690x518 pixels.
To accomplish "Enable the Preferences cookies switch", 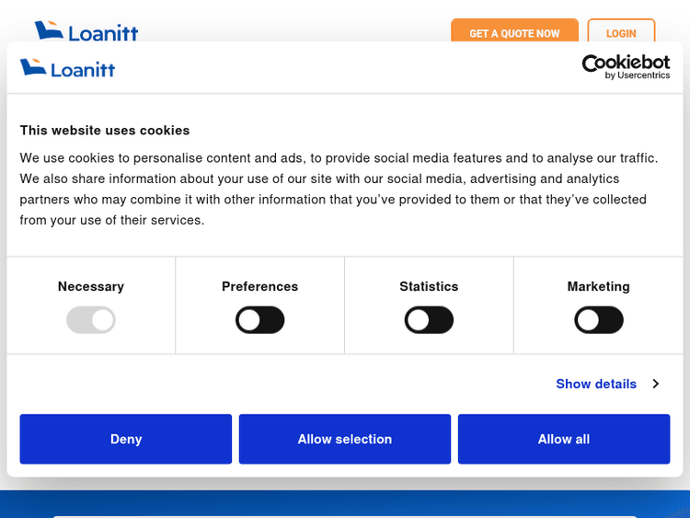I will [259, 320].
